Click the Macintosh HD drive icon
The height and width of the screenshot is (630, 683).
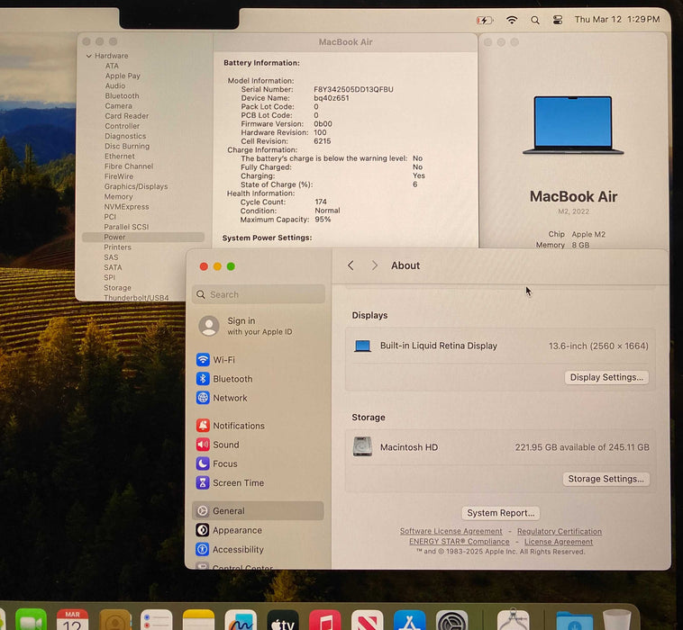362,446
